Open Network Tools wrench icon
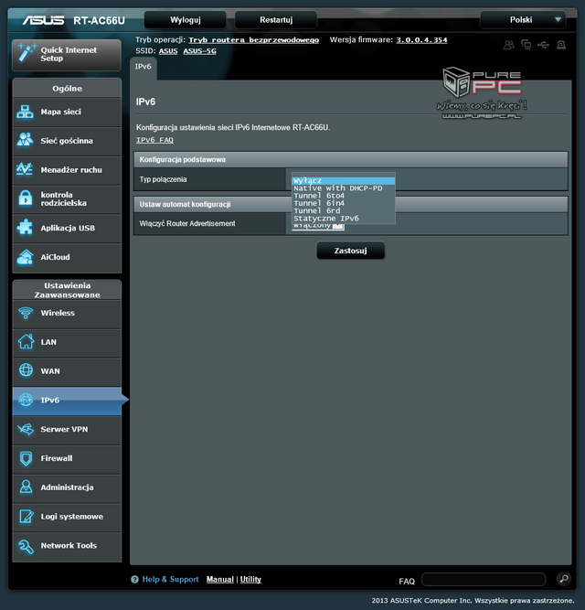 point(26,546)
